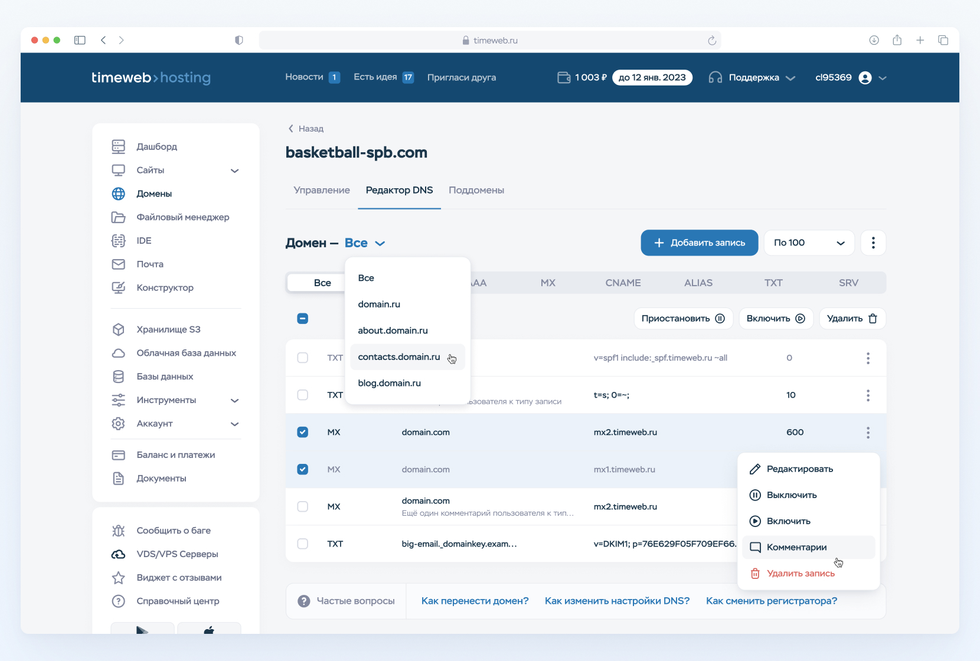980x661 pixels.
Task: Open Базы данных cylinder icon
Action: click(x=119, y=377)
